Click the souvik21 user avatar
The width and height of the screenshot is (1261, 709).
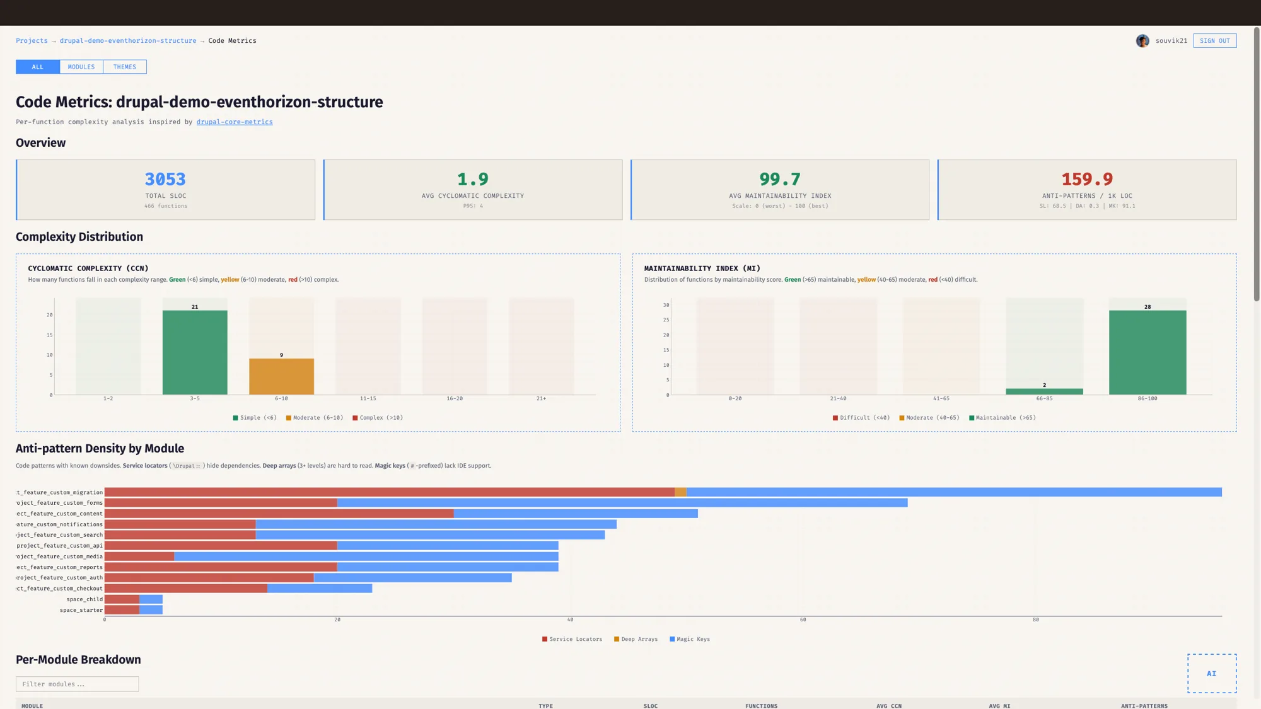click(x=1142, y=41)
